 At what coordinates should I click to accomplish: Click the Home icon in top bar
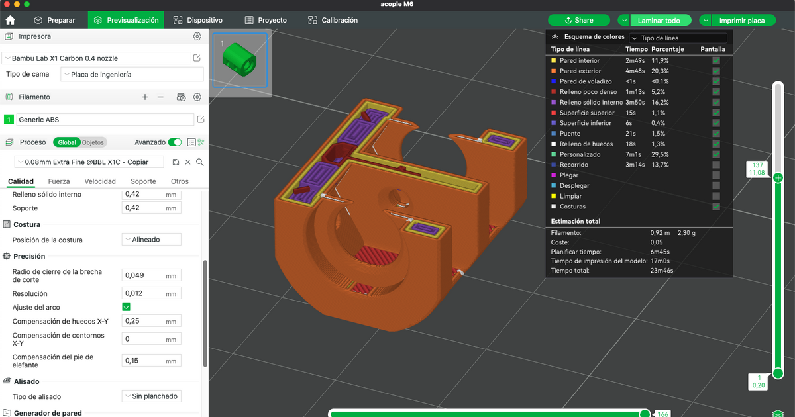(x=10, y=20)
